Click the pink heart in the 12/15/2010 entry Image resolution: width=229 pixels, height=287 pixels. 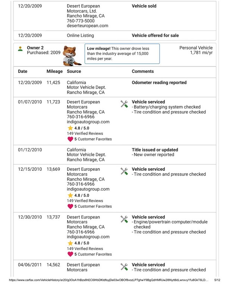click(x=70, y=206)
